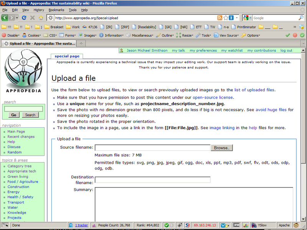
Task: Open the History menu
Action: pos(39,10)
